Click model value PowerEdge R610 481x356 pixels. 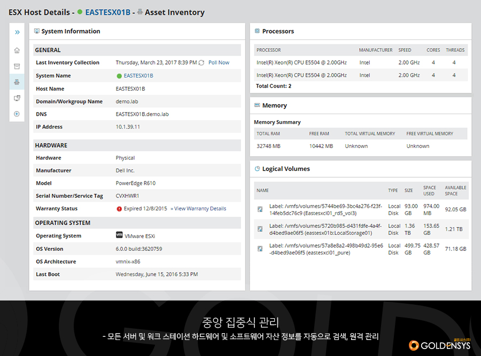pos(136,183)
